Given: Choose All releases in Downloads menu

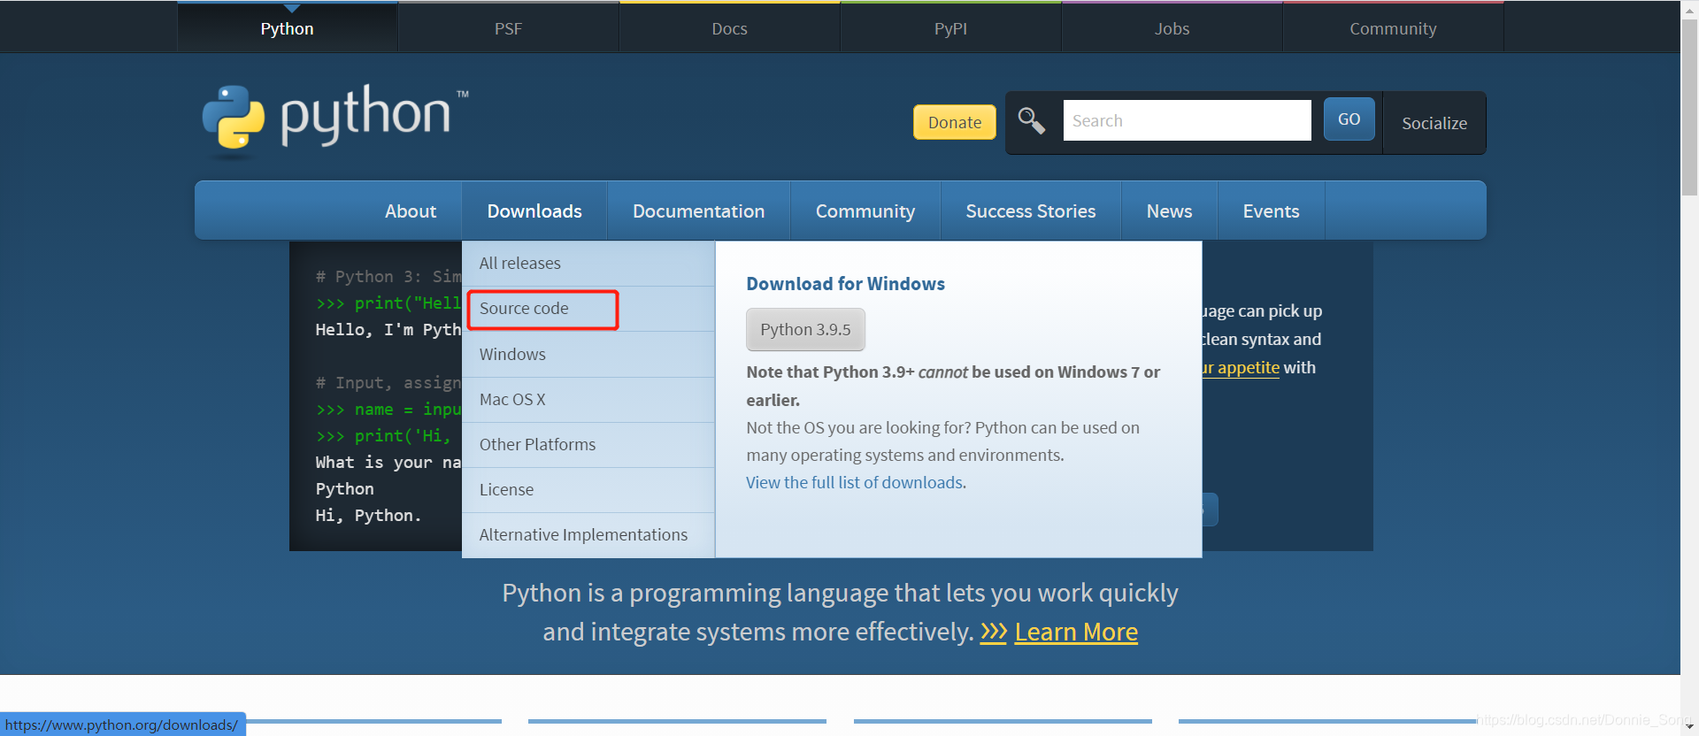Looking at the screenshot, I should 588,264.
